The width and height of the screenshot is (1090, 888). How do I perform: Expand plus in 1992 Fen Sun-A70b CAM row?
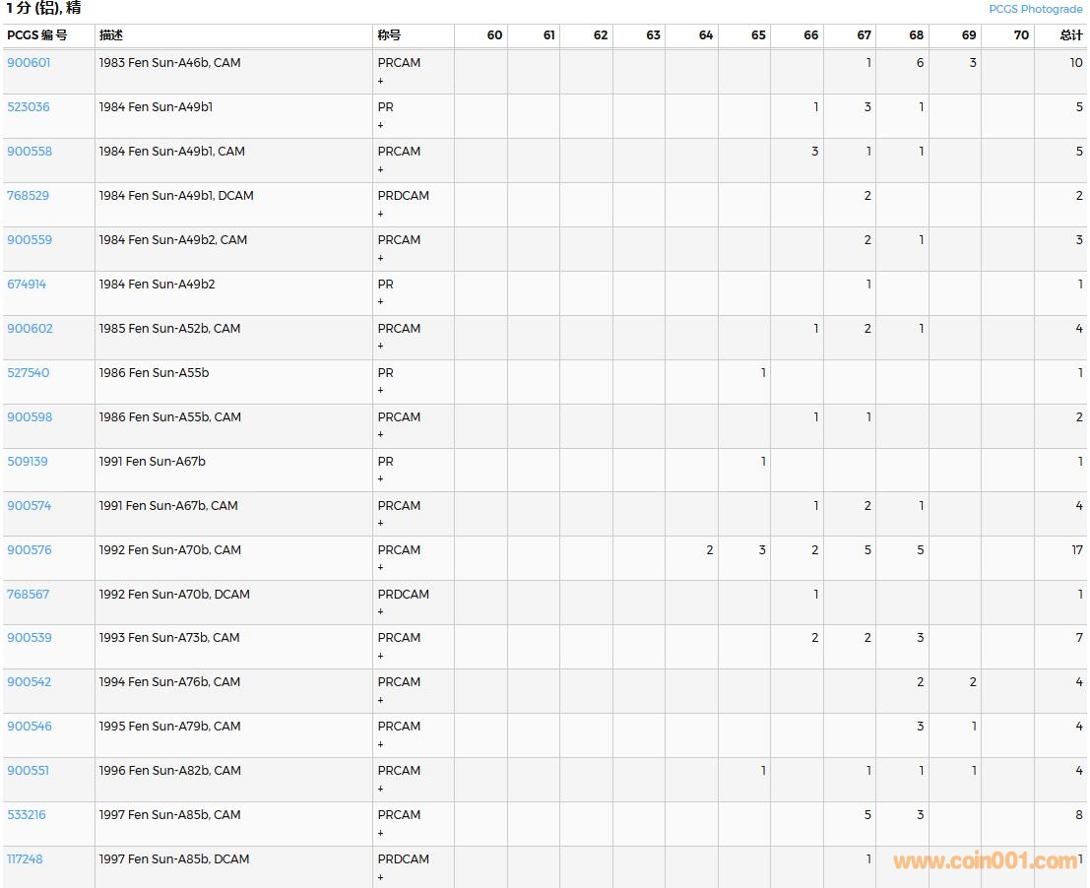tap(381, 568)
